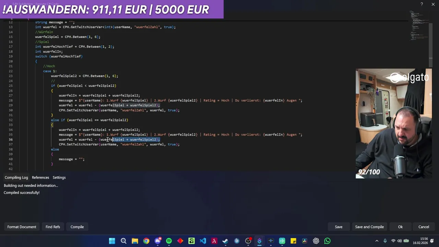Open Spotify from the taskbar
The image size is (439, 247).
(169, 241)
